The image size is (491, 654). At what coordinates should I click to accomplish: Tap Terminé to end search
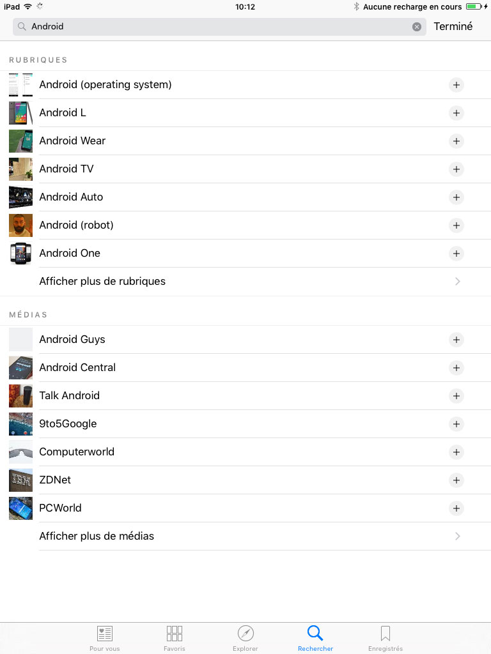pyautogui.click(x=453, y=26)
